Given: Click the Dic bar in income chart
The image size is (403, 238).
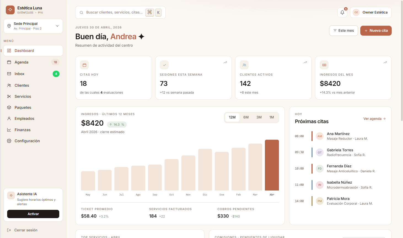Looking at the screenshot, I should (205, 170).
